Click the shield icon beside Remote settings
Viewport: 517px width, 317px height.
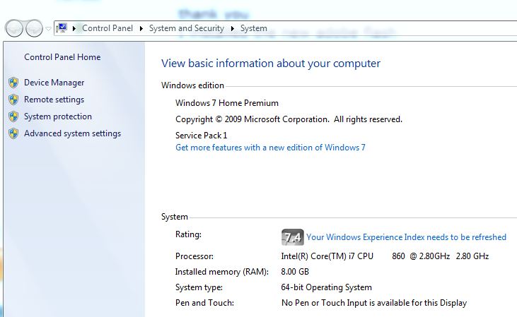pos(13,100)
